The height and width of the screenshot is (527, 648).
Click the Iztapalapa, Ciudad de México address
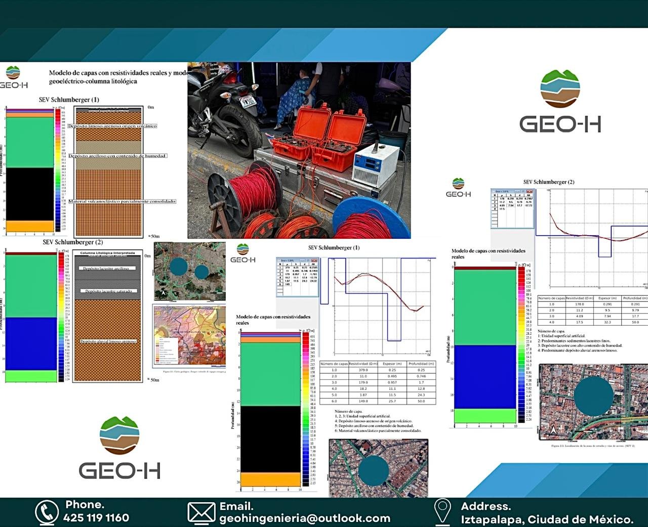547,519
